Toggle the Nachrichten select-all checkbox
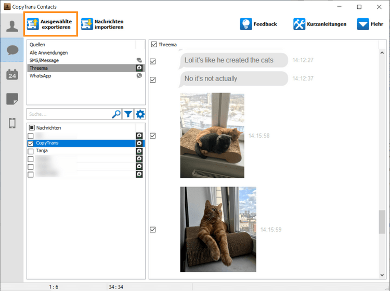This screenshot has height=291, width=390. point(32,128)
